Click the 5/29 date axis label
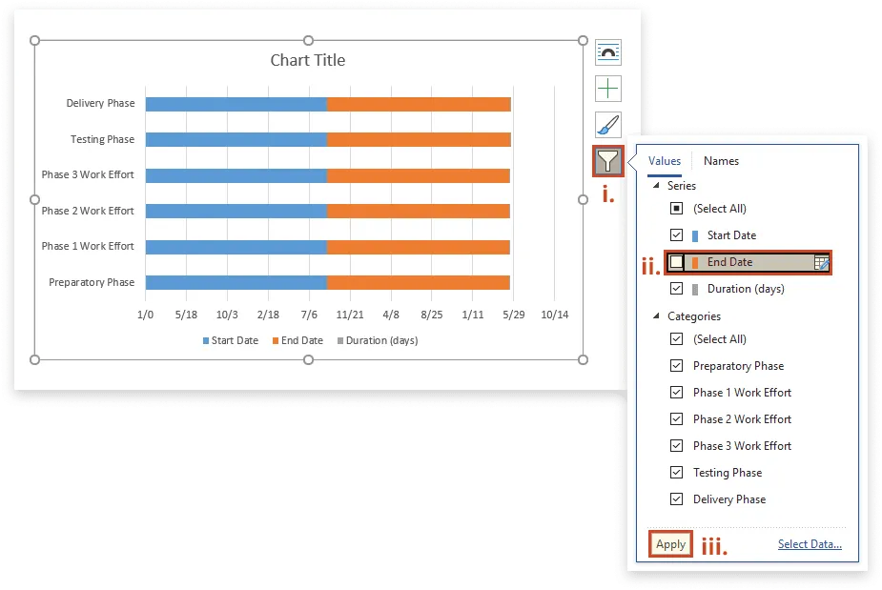The height and width of the screenshot is (590, 882). (x=514, y=315)
